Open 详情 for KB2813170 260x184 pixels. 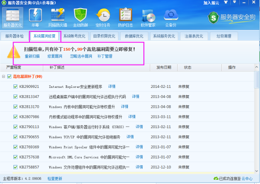pos(125,107)
